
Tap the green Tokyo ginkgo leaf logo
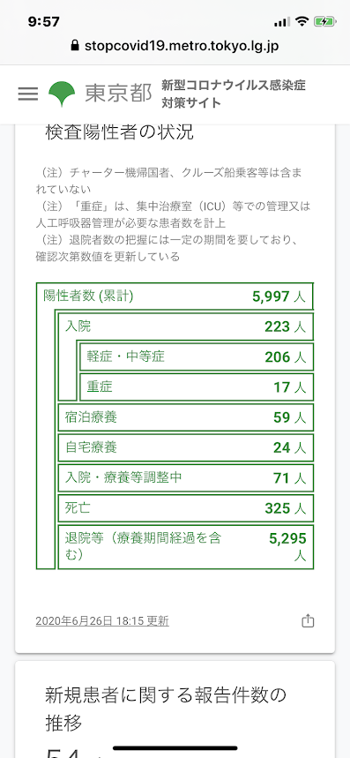62,94
